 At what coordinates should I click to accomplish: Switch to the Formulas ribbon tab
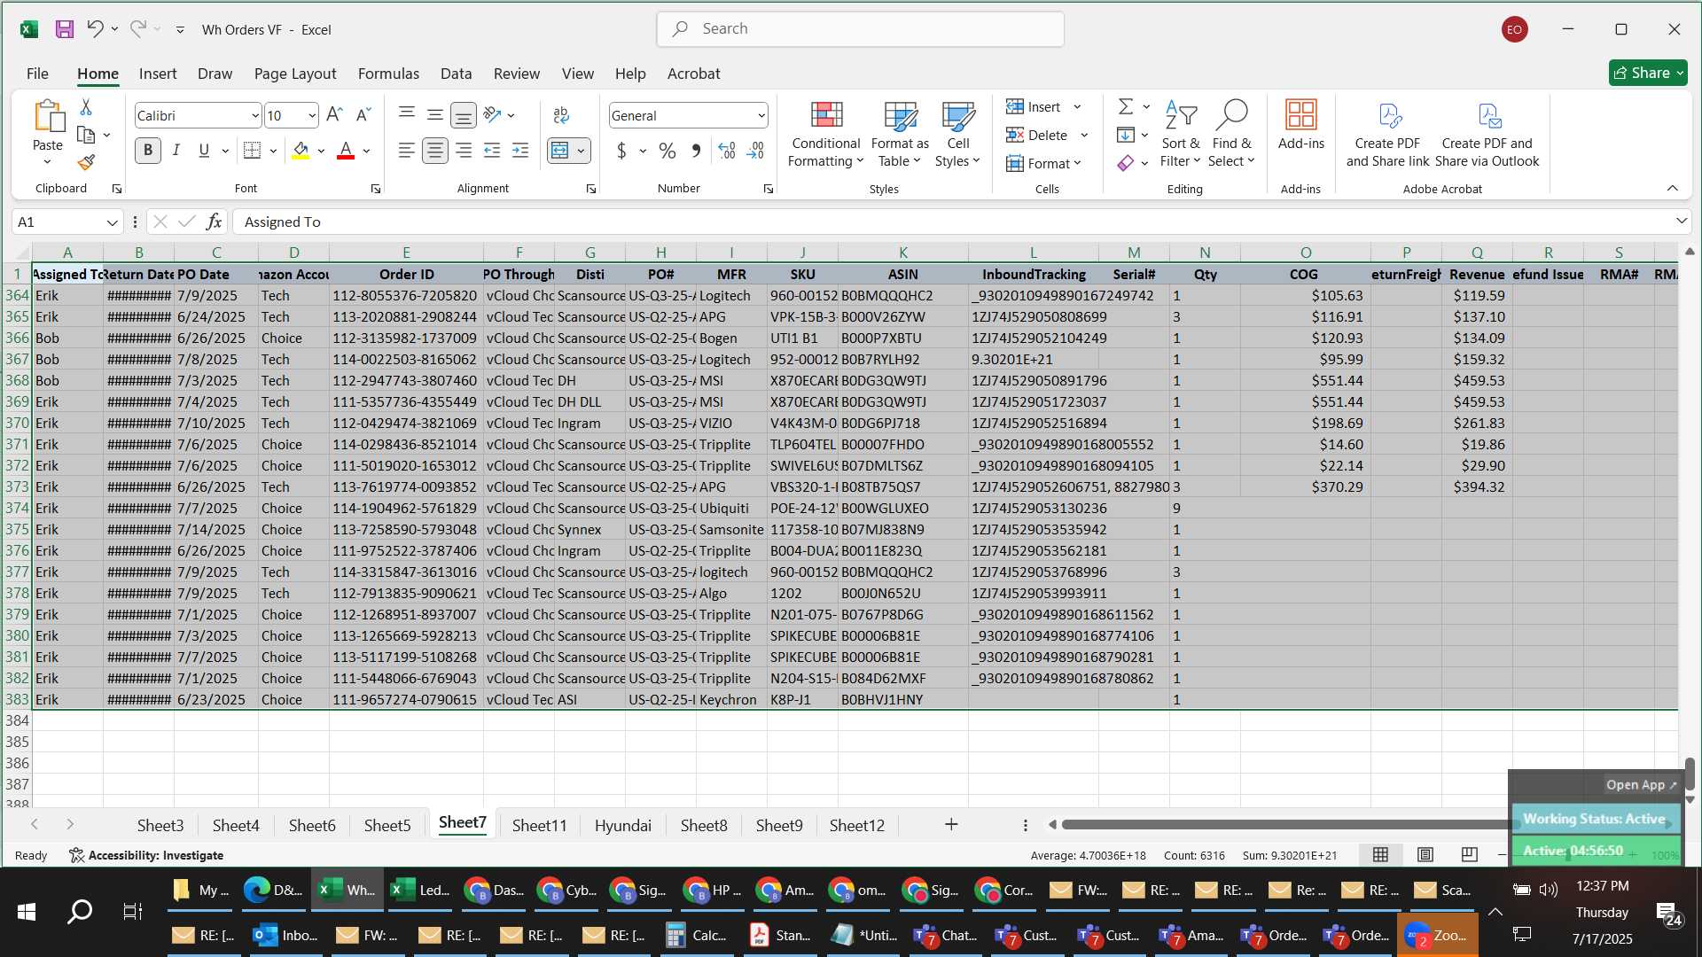pos(388,74)
